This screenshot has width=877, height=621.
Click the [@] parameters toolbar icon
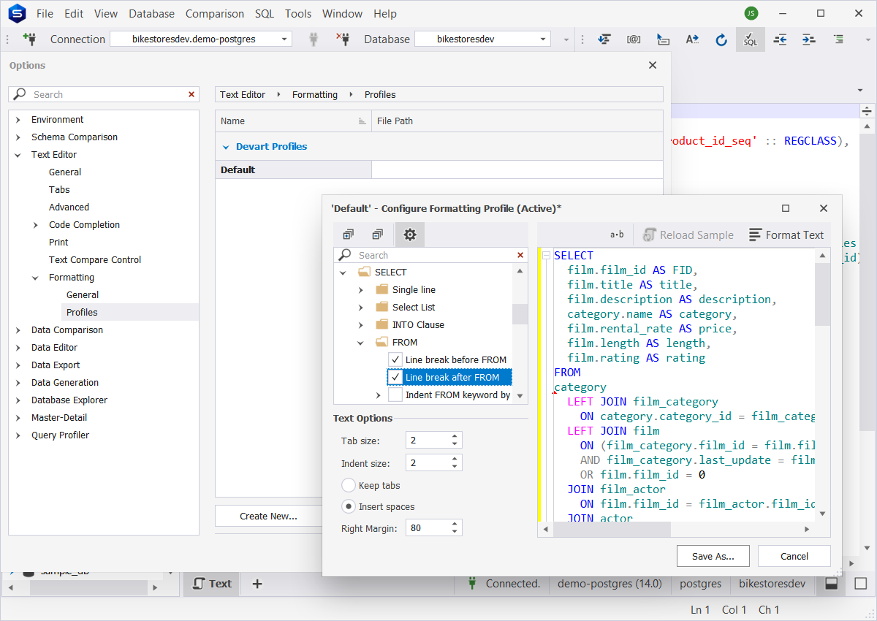633,39
